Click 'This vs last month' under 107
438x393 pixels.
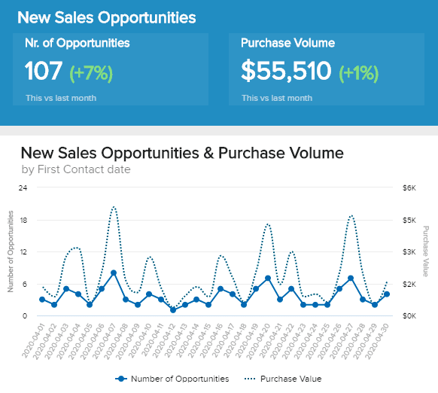[61, 98]
